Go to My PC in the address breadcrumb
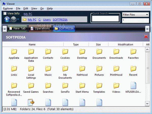152x114 pixels. click(32, 20)
